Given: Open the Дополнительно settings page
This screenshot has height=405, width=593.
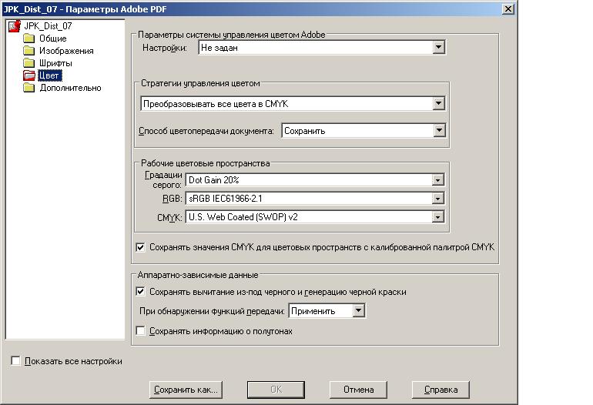Looking at the screenshot, I should pyautogui.click(x=70, y=88).
